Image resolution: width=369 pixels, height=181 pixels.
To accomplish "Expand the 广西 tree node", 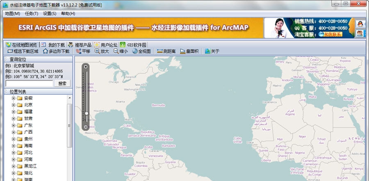I will (x=14, y=132).
